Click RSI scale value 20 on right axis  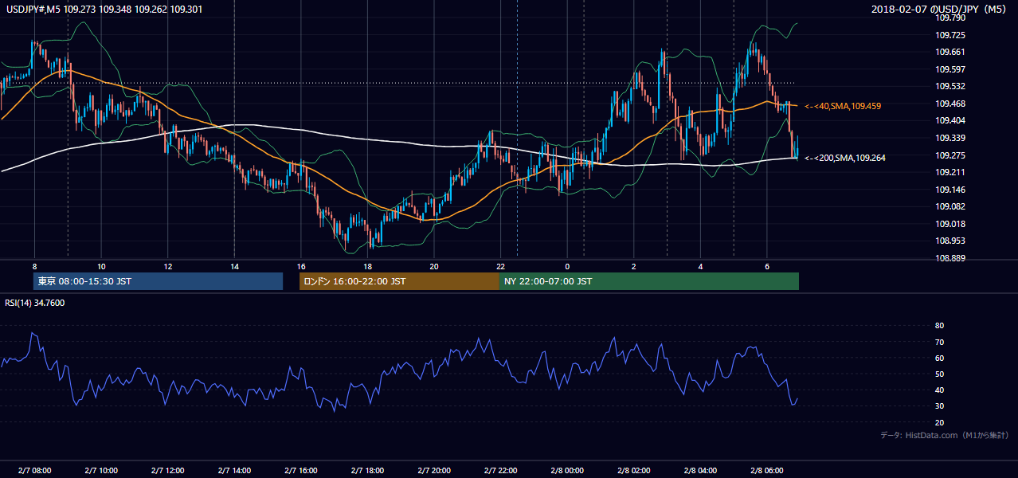point(939,422)
